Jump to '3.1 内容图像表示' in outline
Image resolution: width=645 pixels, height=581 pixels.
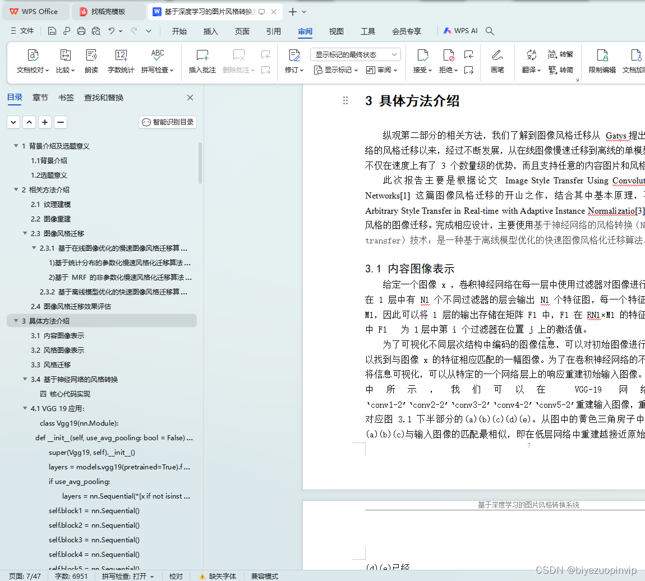click(58, 335)
